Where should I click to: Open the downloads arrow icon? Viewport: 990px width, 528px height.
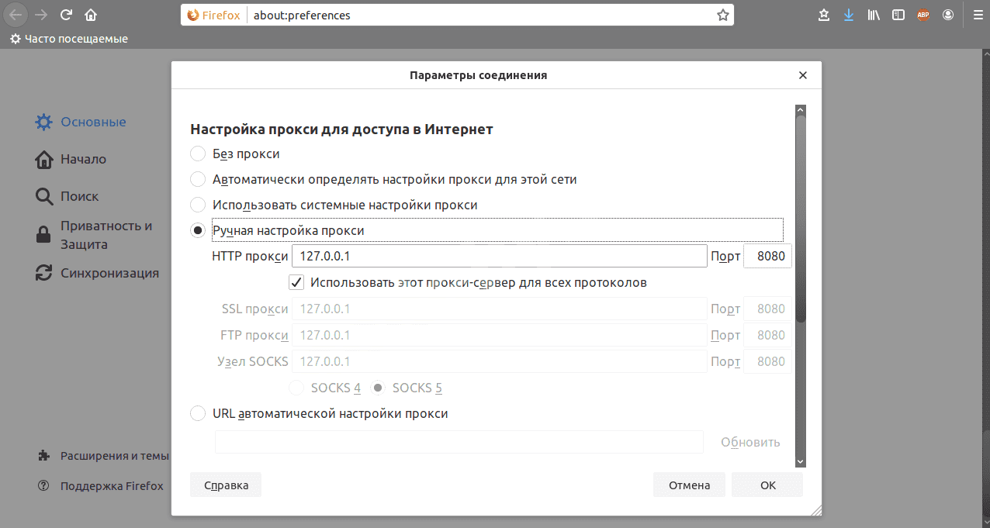[x=849, y=15]
